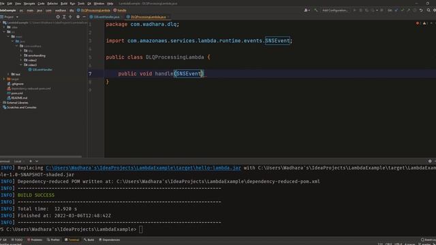Click the SNSEvent parameter in handle method

[x=189, y=74]
